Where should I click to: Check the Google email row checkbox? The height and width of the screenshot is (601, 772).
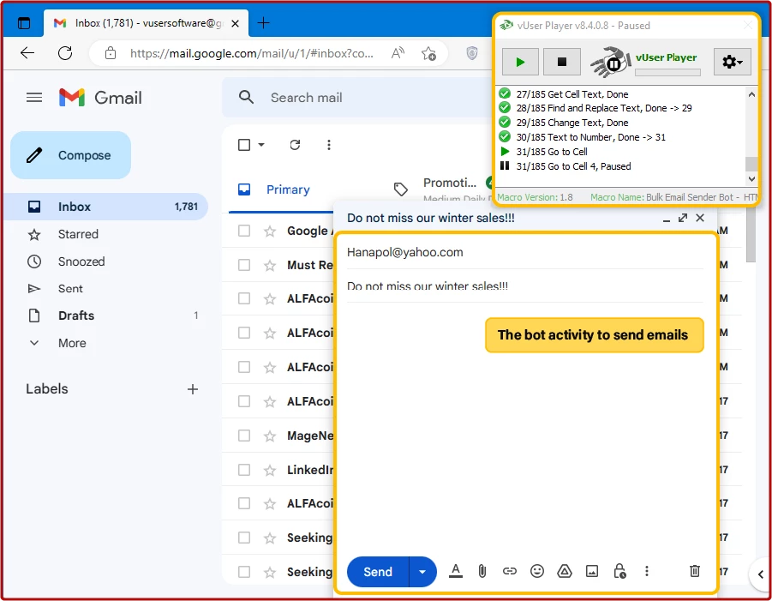(244, 231)
